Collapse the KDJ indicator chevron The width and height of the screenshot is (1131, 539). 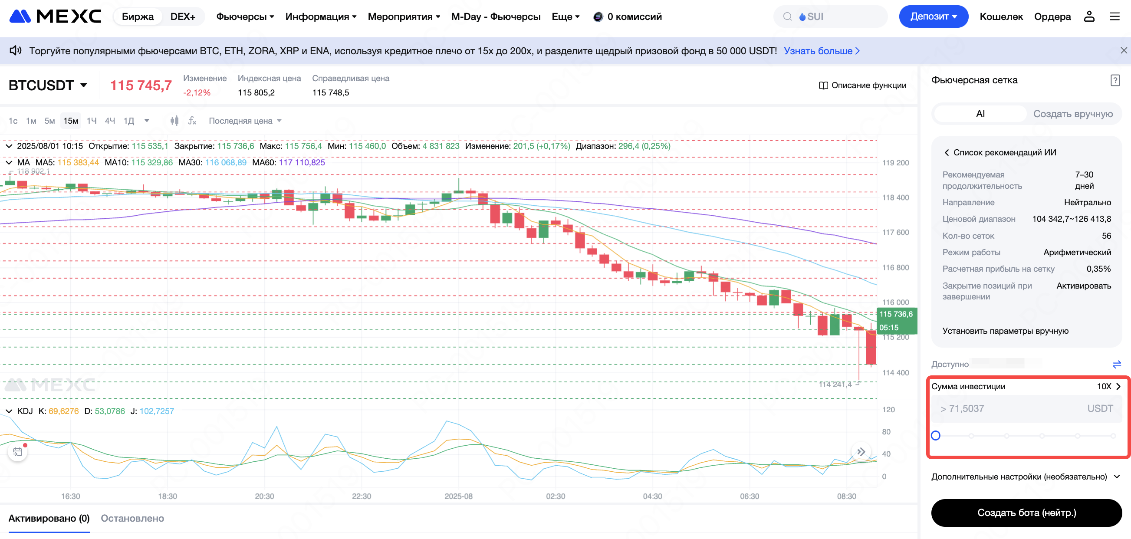[x=9, y=411]
